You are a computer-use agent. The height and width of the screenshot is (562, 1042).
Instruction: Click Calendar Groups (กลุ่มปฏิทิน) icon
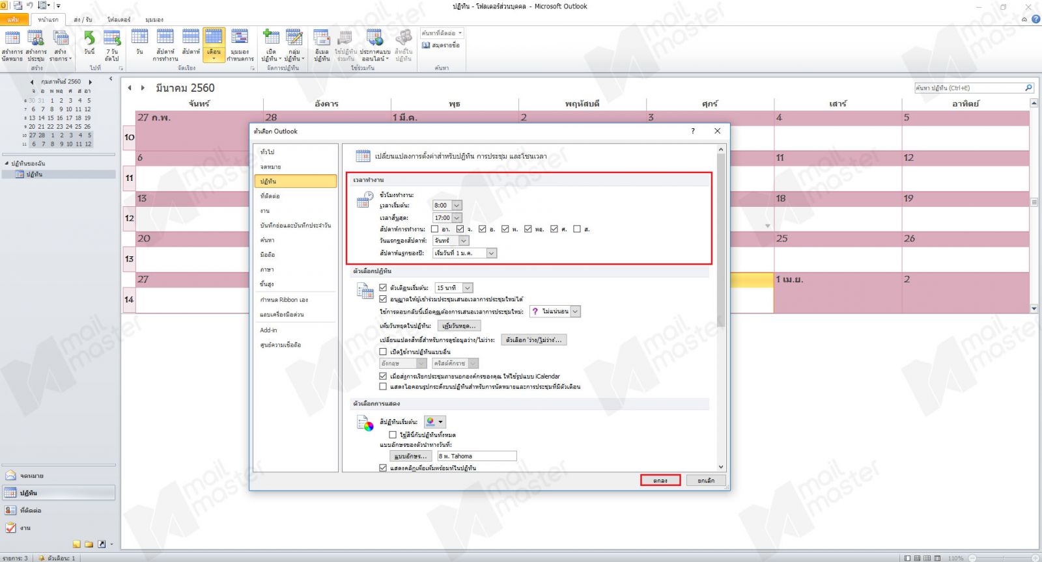[x=294, y=45]
